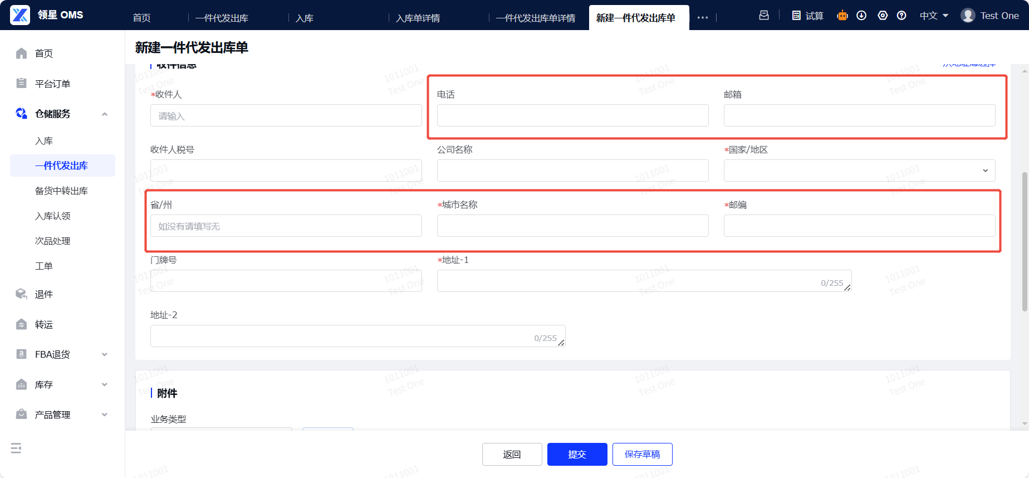Image resolution: width=1029 pixels, height=478 pixels.
Task: Click the 城市名称 input field
Action: click(572, 226)
